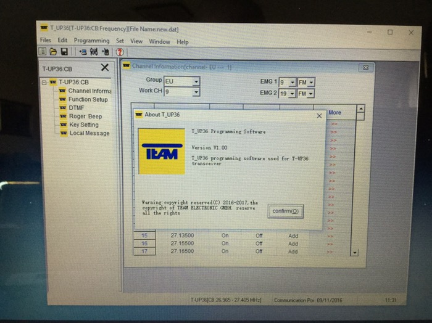The width and height of the screenshot is (432, 323).
Task: Click frequency cell 27.15500
Action: 182,243
